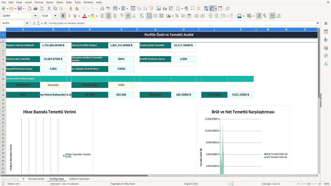Open the Sheet menu
Image resolution: width=331 pixels, height=186 pixels.
click(x=60, y=2)
